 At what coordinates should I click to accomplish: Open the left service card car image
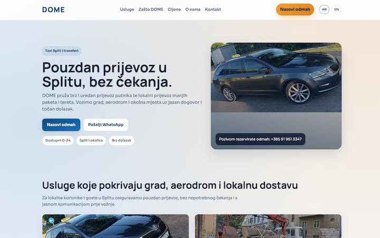pyautogui.click(x=116, y=226)
